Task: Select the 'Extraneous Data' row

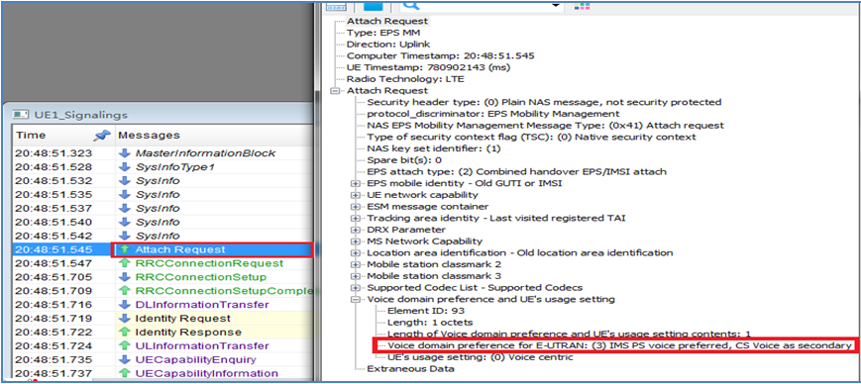Action: pyautogui.click(x=411, y=368)
